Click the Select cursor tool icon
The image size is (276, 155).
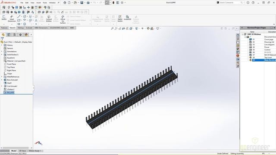click(107, 3)
